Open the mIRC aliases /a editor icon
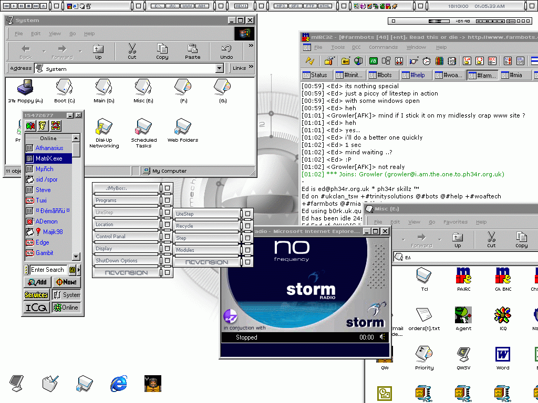Screen dimensions: 538x403 point(373,61)
